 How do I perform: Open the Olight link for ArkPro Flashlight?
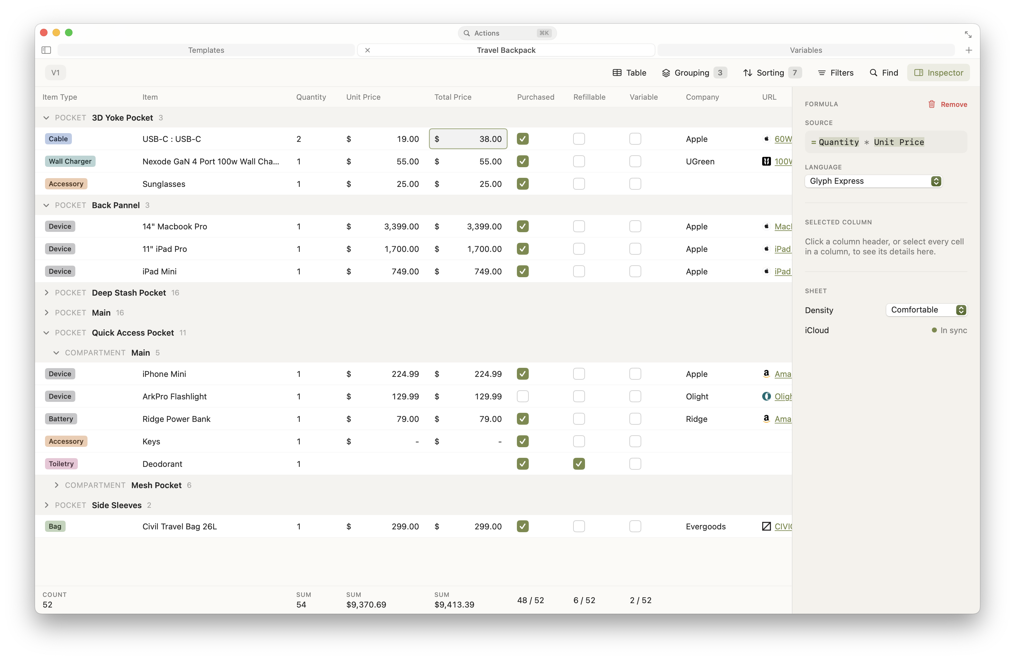783,397
